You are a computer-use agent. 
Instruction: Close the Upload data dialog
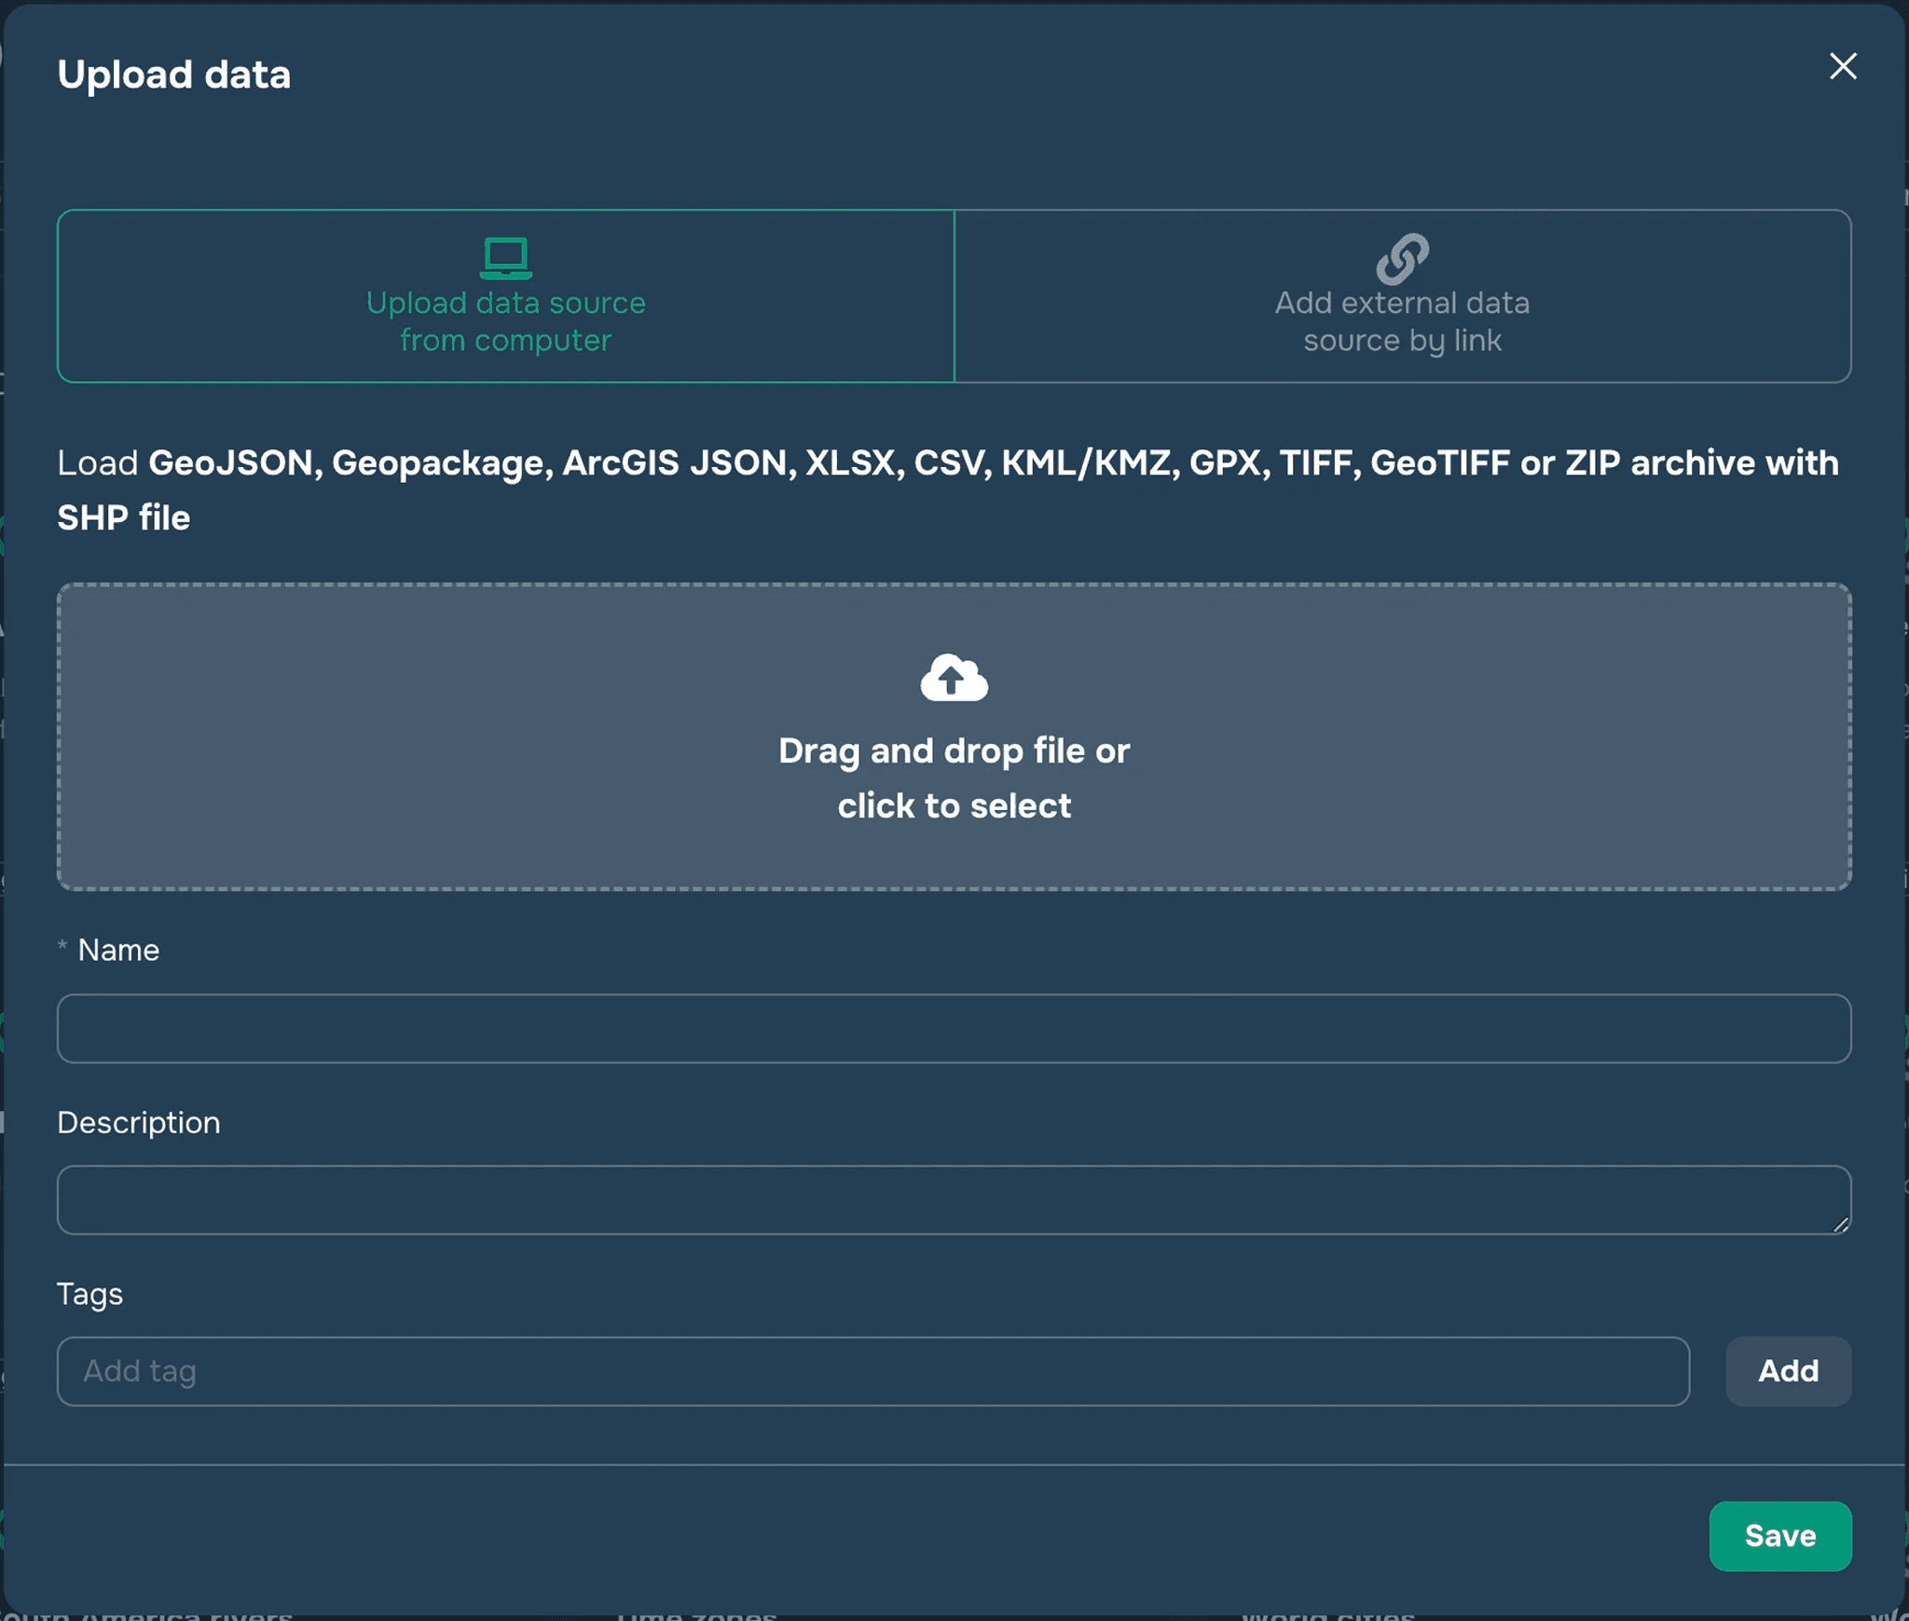[x=1842, y=66]
